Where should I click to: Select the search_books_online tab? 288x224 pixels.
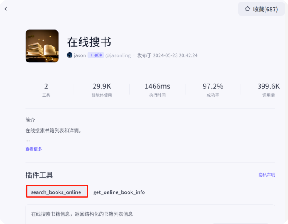[57, 191]
